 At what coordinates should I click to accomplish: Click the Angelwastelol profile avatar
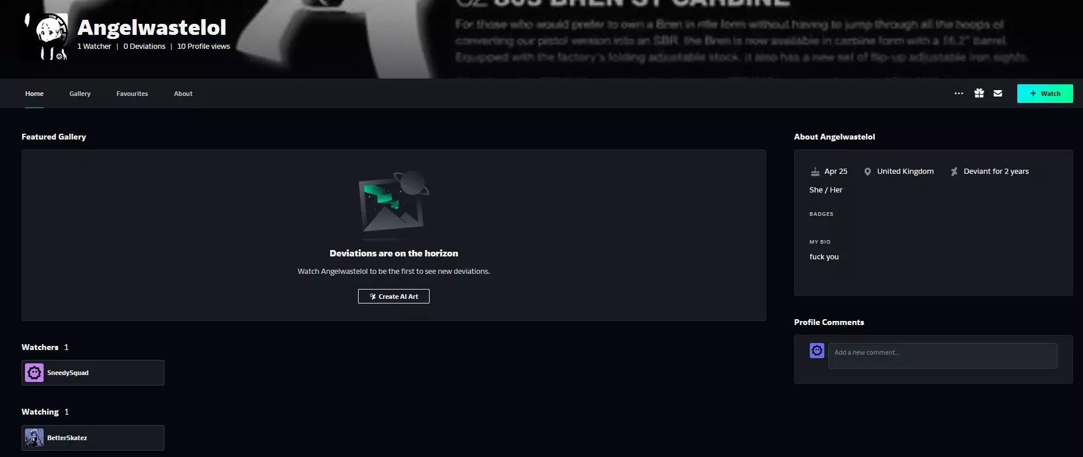pyautogui.click(x=45, y=37)
